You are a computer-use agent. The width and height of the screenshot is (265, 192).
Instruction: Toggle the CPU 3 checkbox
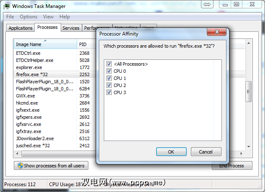(x=109, y=92)
